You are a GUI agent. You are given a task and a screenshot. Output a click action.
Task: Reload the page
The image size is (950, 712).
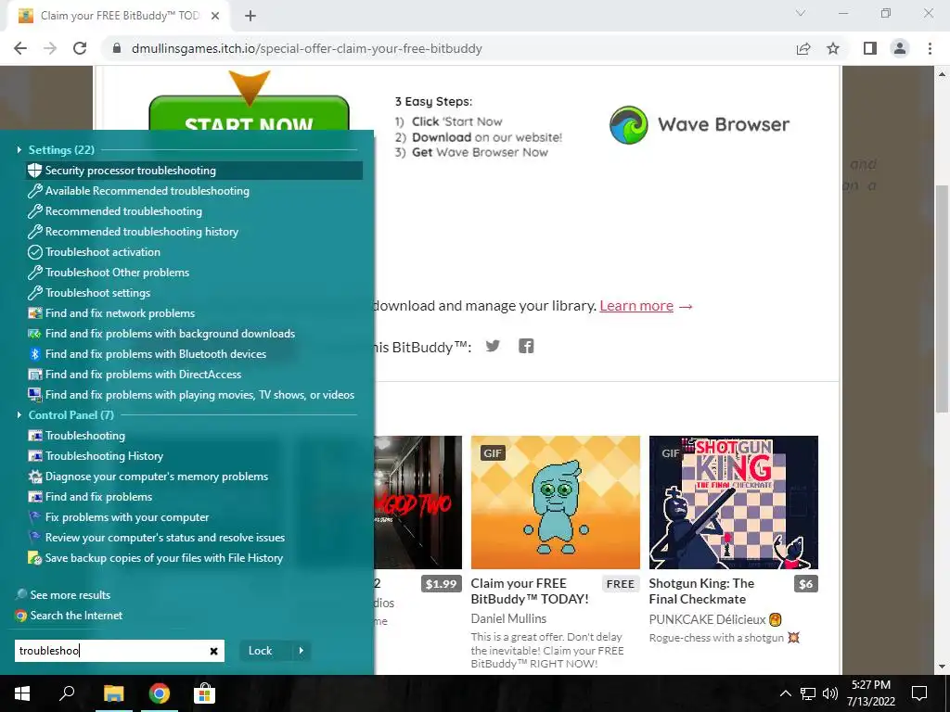pos(80,48)
